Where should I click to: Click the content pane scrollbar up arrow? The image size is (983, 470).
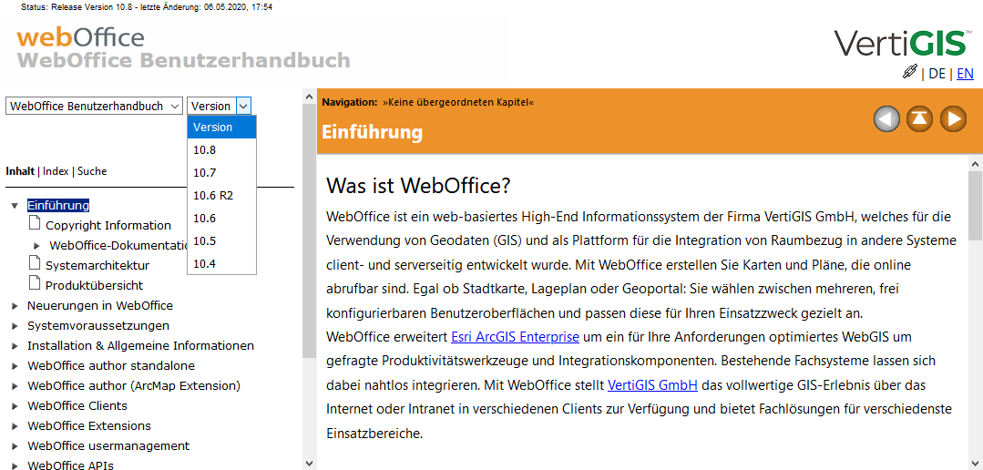[x=976, y=164]
